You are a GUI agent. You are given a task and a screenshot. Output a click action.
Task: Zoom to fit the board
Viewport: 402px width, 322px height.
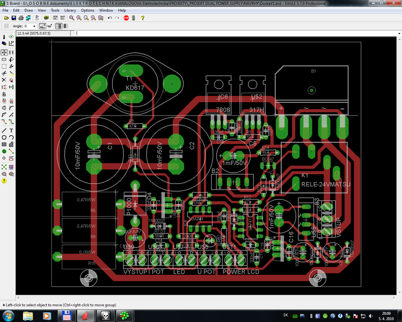[x=72, y=18]
